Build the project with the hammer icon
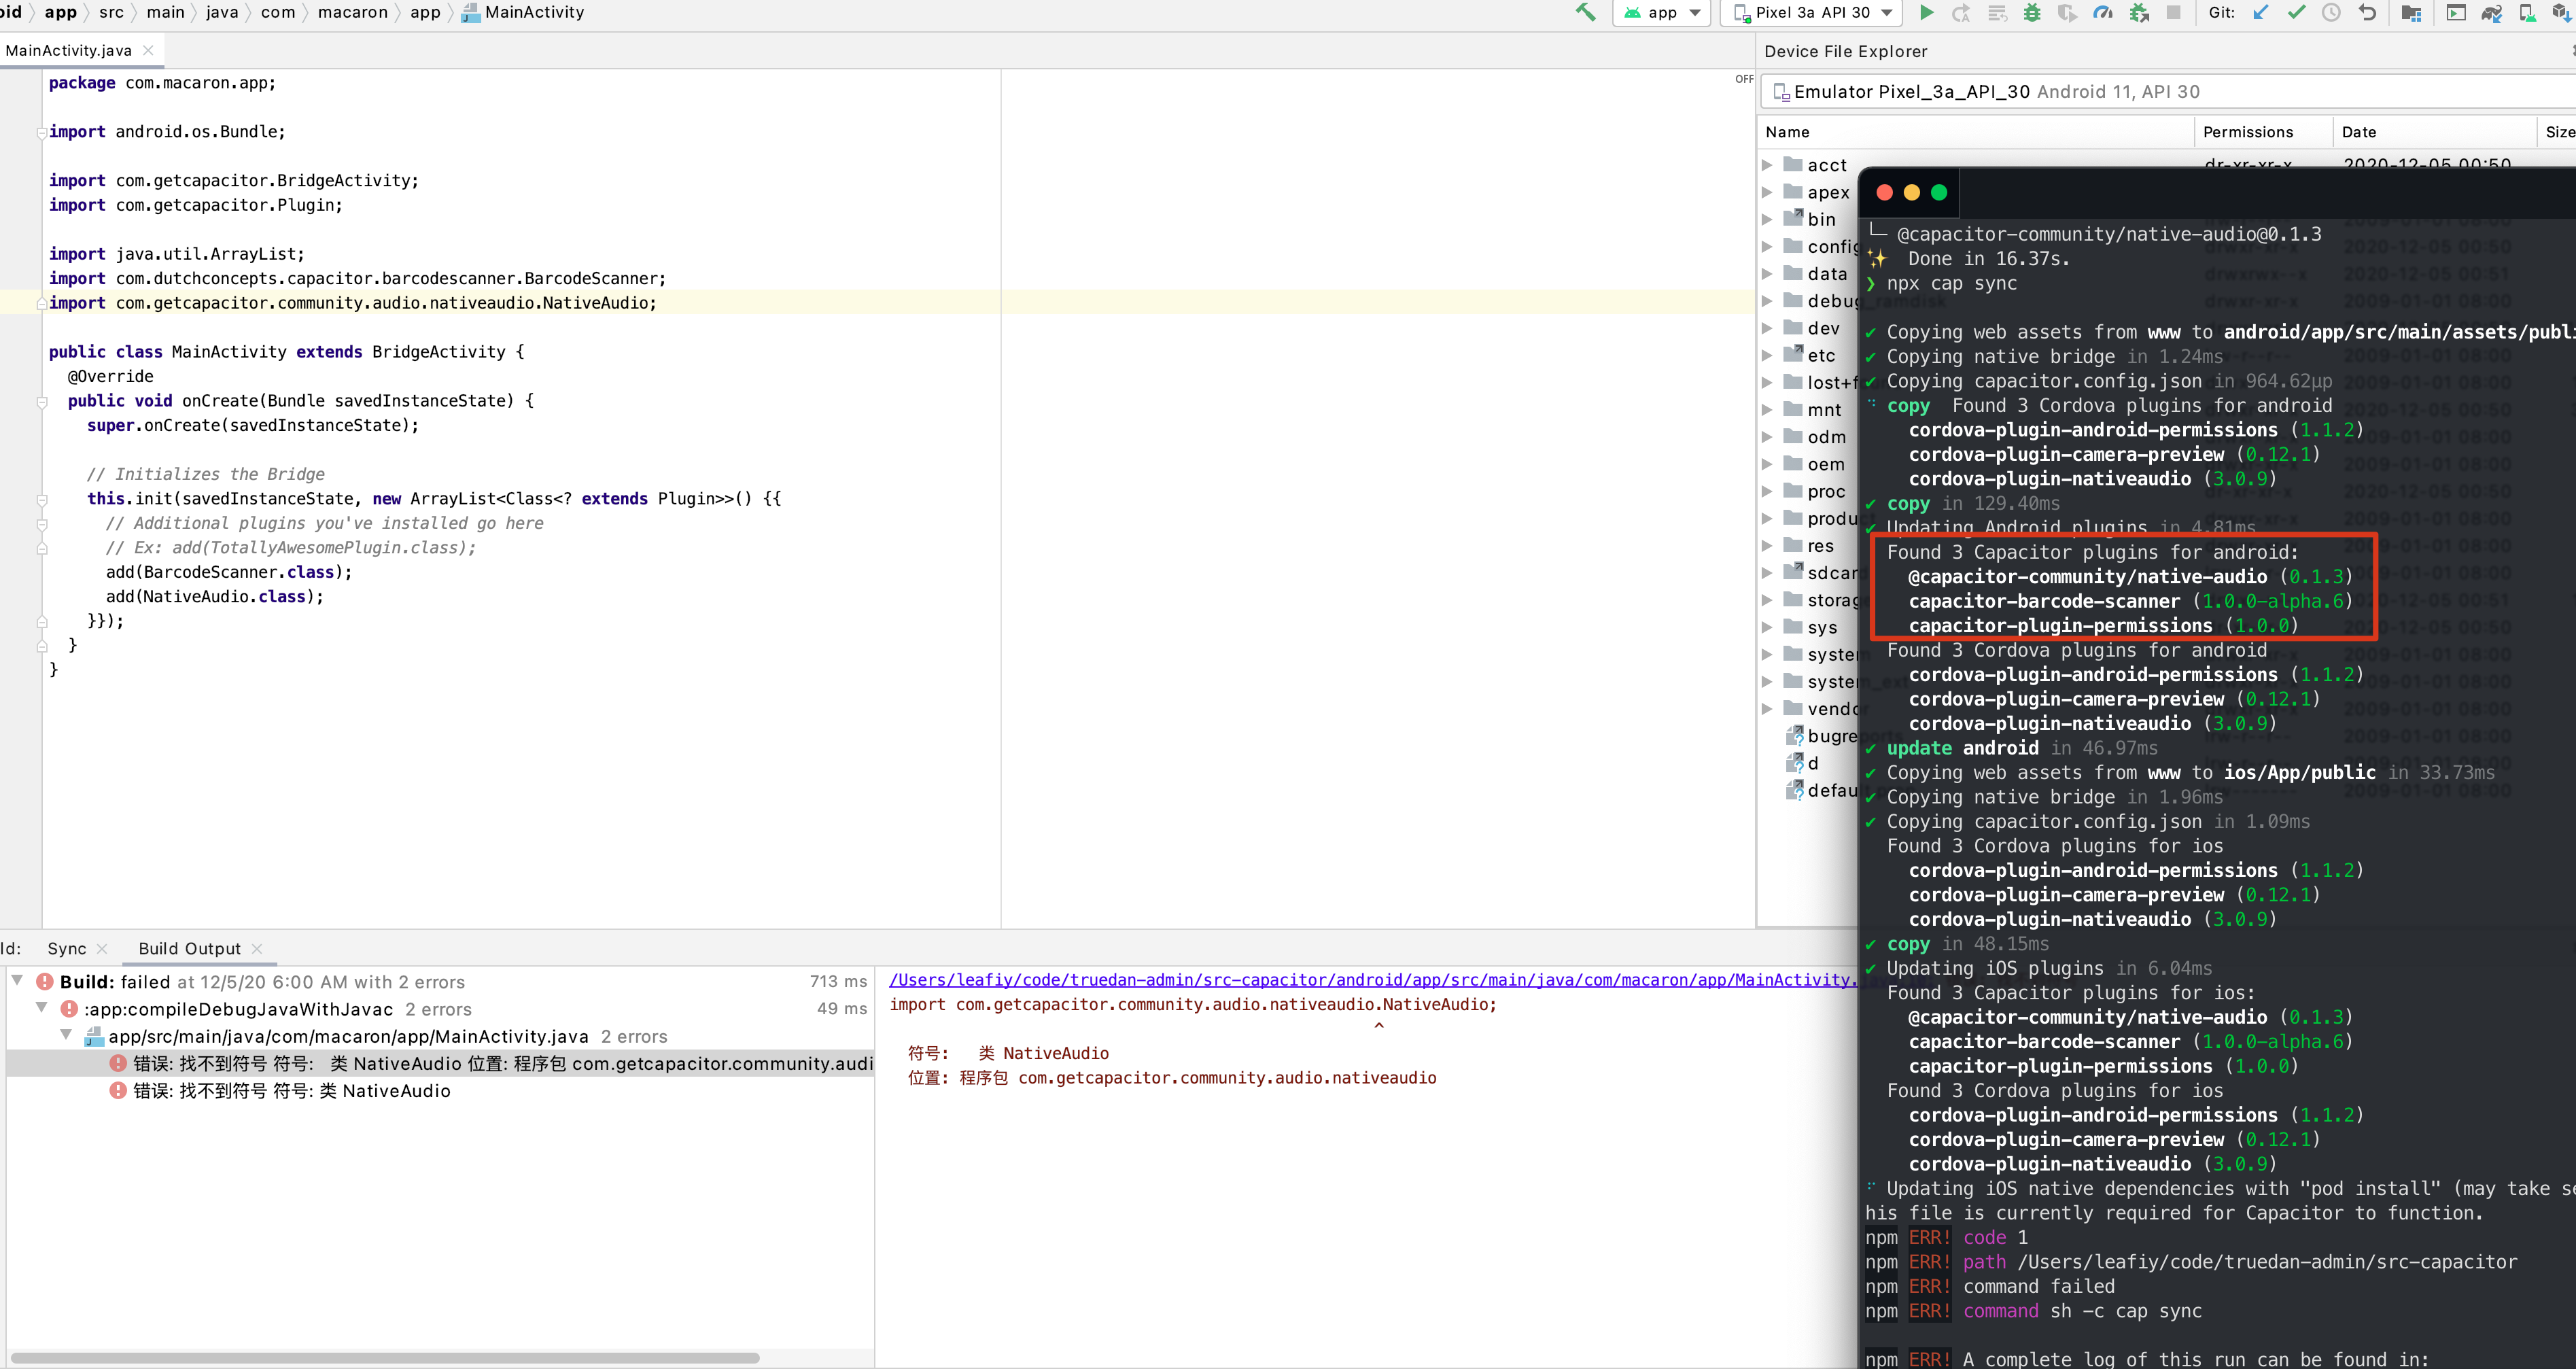This screenshot has height=1369, width=2576. (x=1586, y=13)
